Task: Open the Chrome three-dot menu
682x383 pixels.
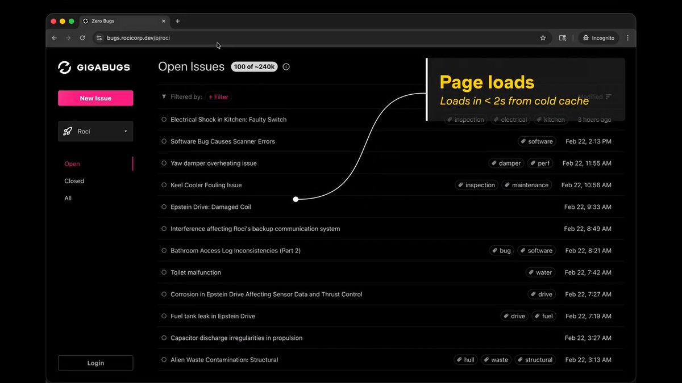Action: click(627, 38)
